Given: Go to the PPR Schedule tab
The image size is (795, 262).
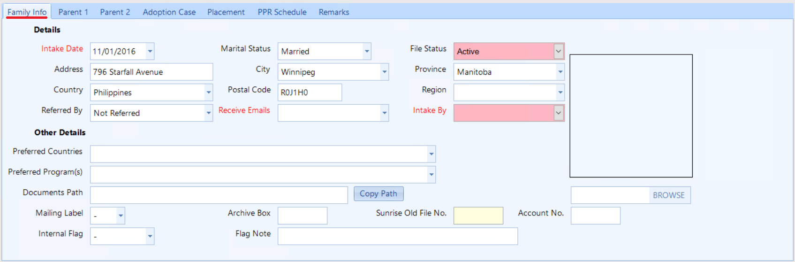Looking at the screenshot, I should tap(282, 12).
